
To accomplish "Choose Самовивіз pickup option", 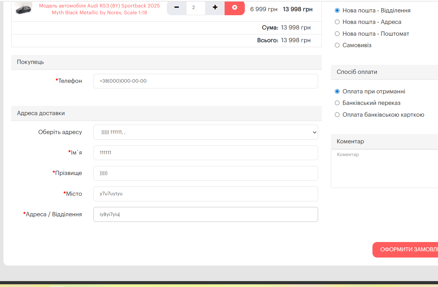I will [337, 45].
